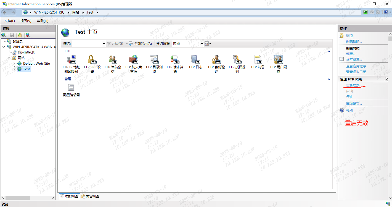Select the Test site in the tree
The image size is (392, 207).
27,69
